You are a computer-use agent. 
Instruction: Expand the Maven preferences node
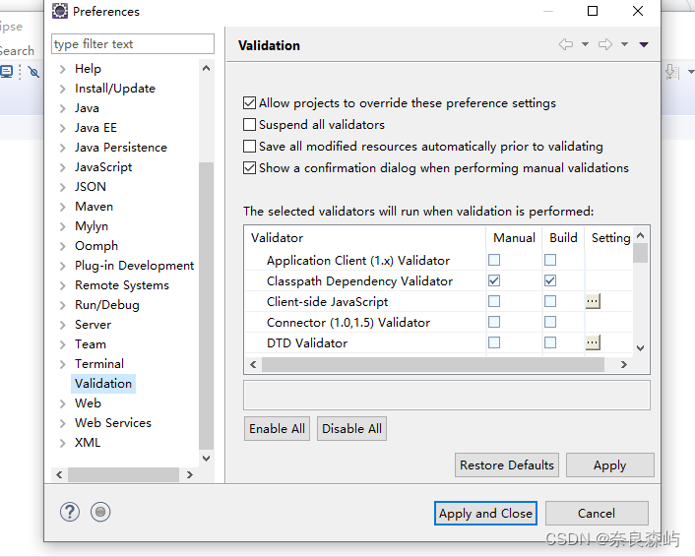click(x=63, y=207)
